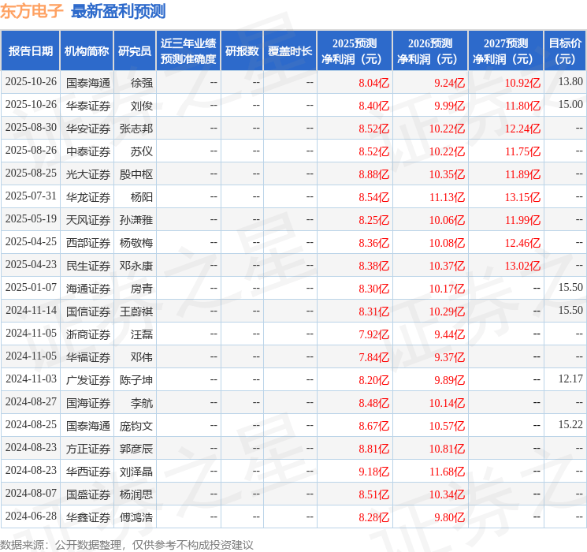Sort by the 报告日期 column header

[30, 50]
